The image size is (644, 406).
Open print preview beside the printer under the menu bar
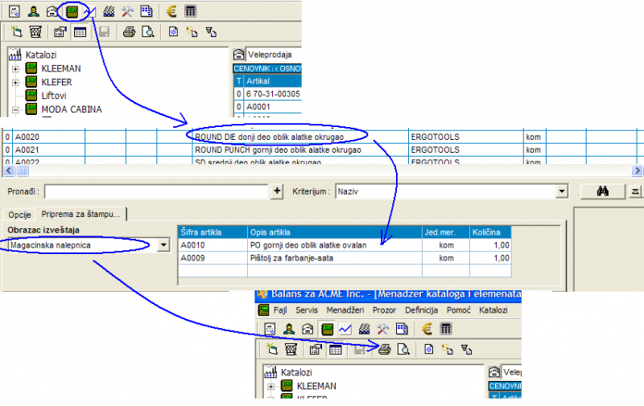pos(402,349)
